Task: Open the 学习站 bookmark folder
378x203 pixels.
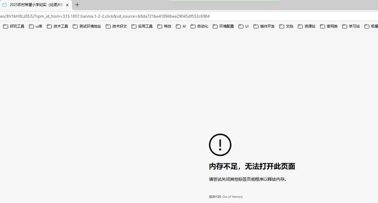Action: click(x=351, y=26)
